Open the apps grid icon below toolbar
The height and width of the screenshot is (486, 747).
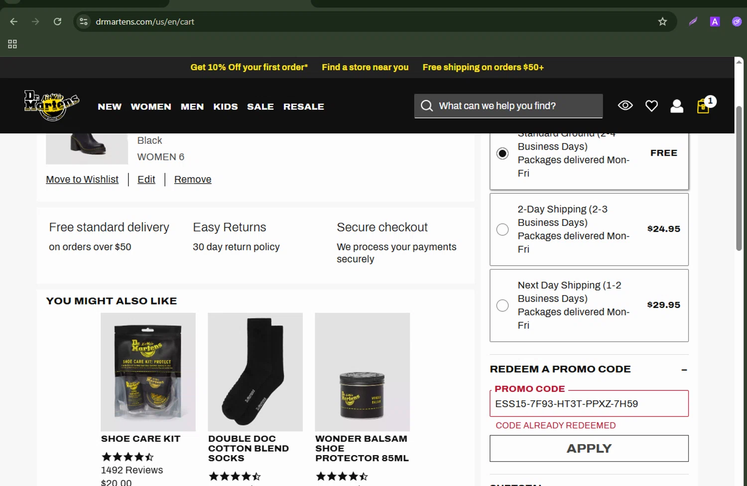coord(12,44)
